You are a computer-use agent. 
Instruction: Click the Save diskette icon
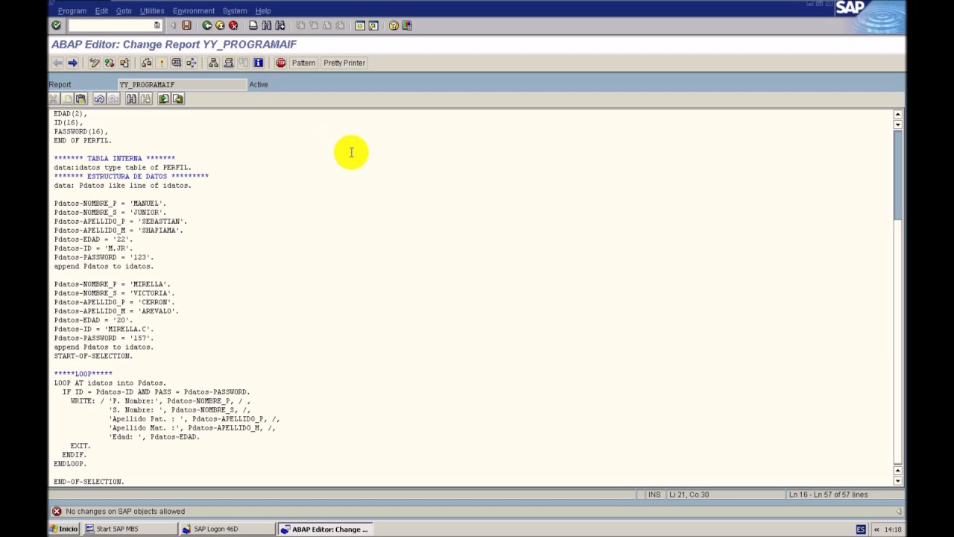tap(186, 25)
